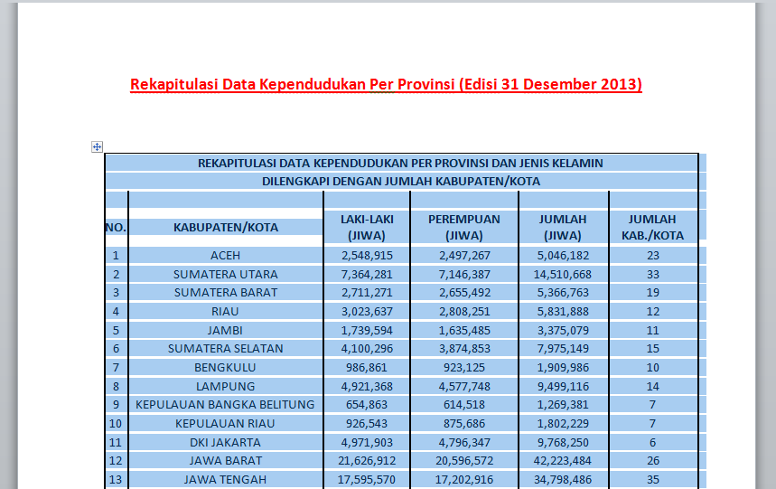Click the table move handle icon

point(97,146)
